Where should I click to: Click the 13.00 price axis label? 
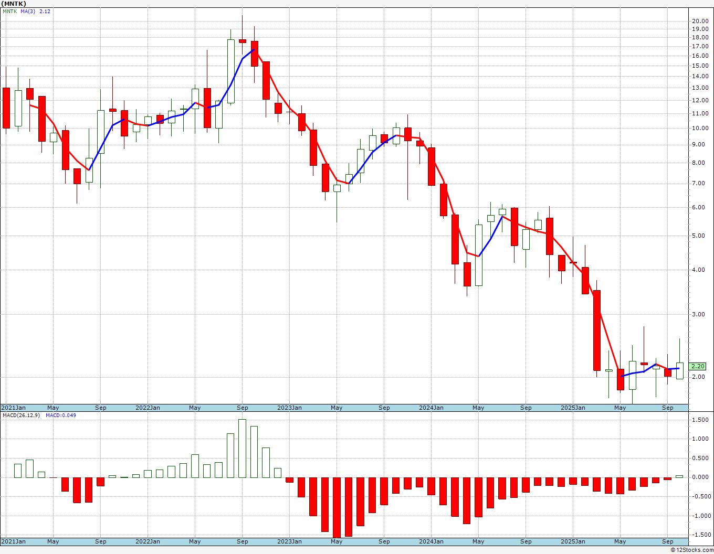coord(700,88)
